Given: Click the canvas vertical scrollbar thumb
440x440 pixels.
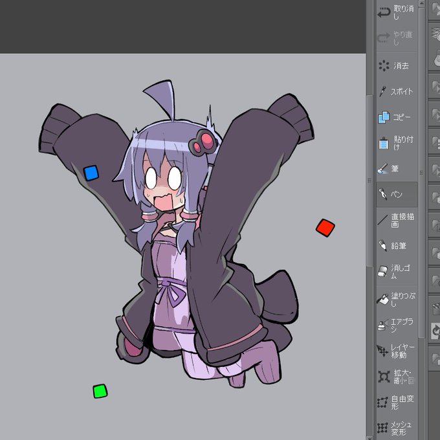Looking at the screenshot, I should click(x=369, y=180).
